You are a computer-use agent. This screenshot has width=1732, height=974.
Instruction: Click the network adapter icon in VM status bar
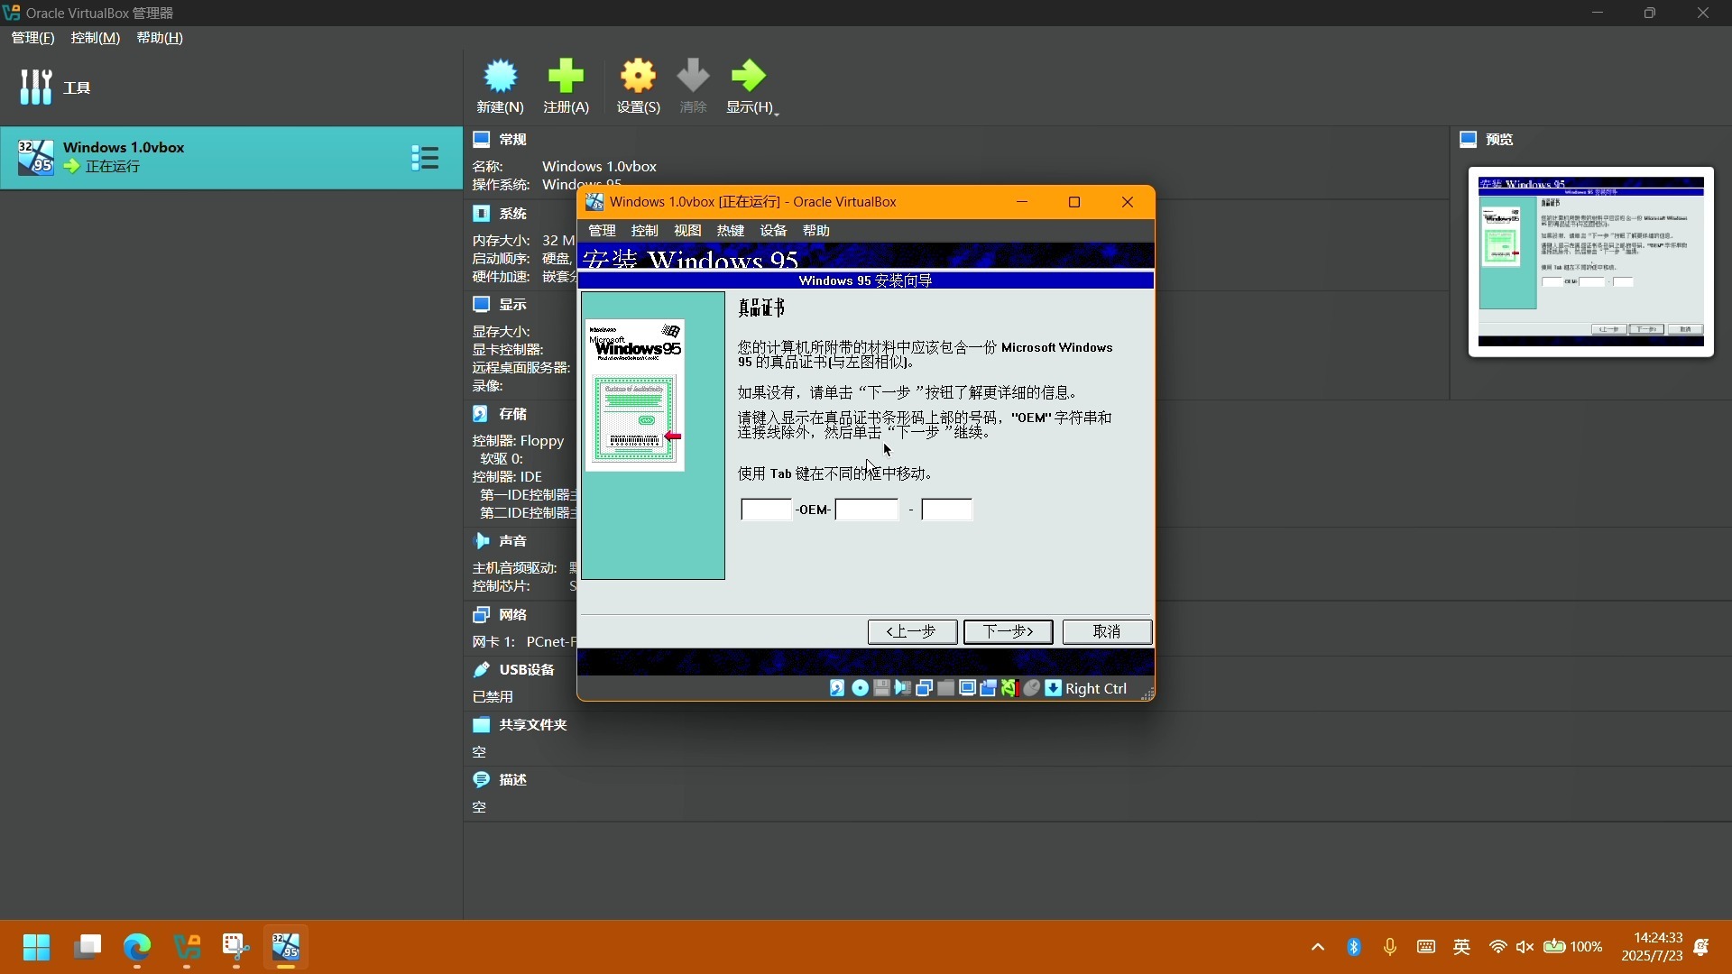(924, 688)
